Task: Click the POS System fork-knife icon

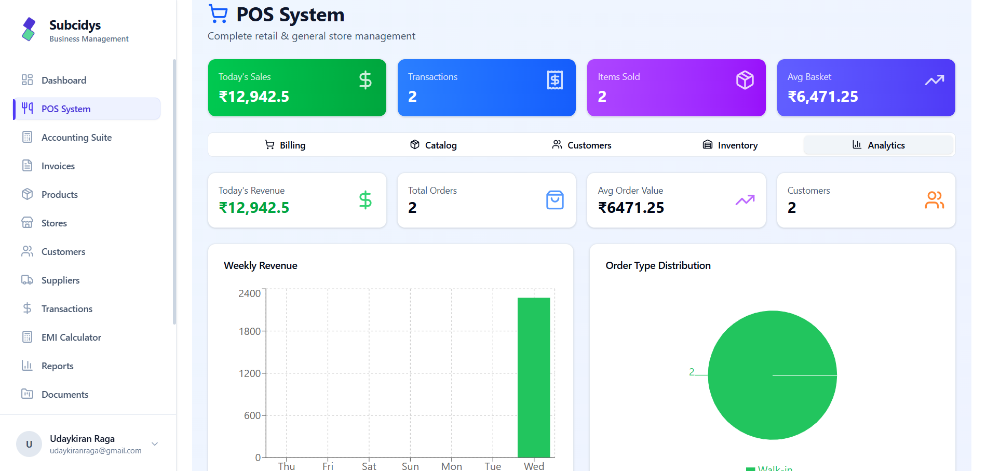Action: [x=27, y=109]
